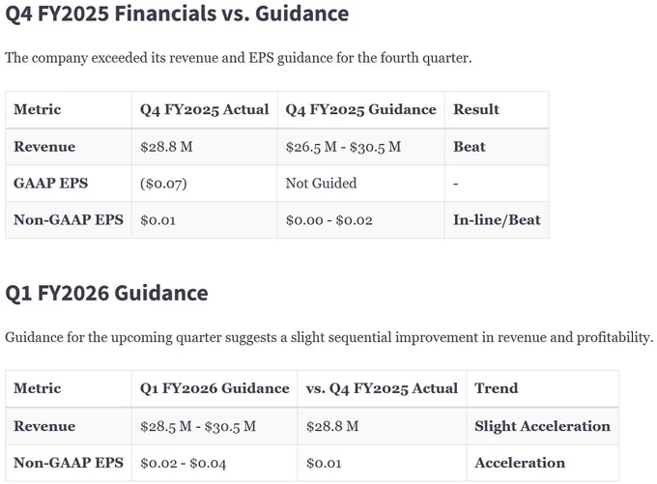The height and width of the screenshot is (484, 657).
Task: Click the Q1 FY2026 Guidance heading
Action: (106, 293)
